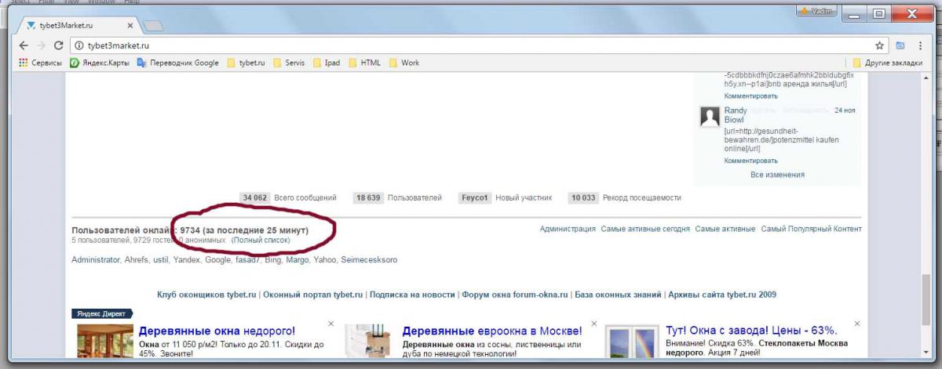Open the Окна с завода ad headline

click(751, 330)
